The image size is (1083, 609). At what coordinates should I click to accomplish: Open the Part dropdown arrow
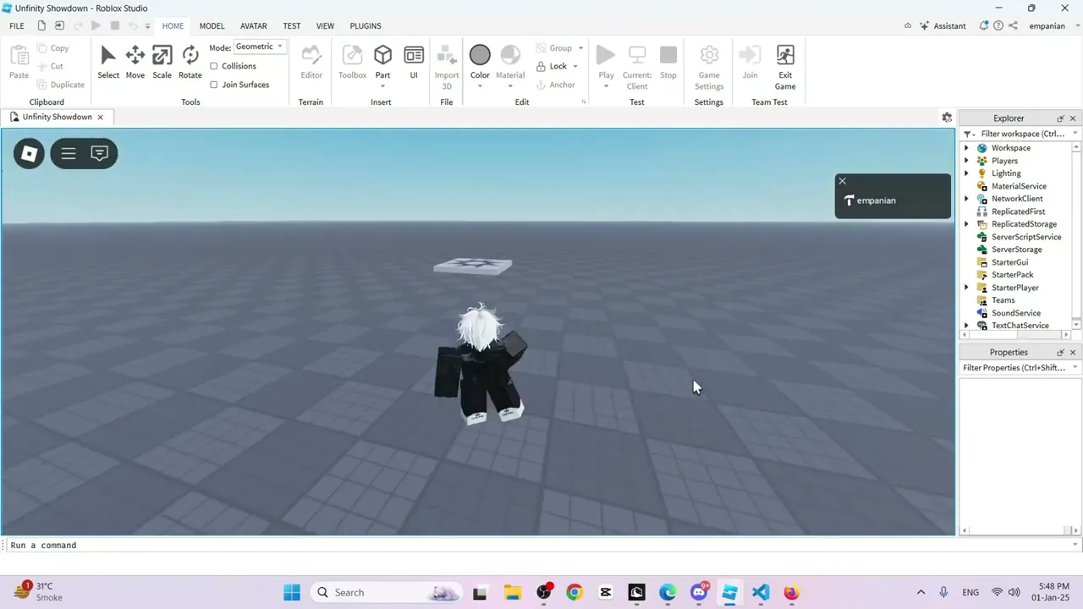[x=382, y=86]
